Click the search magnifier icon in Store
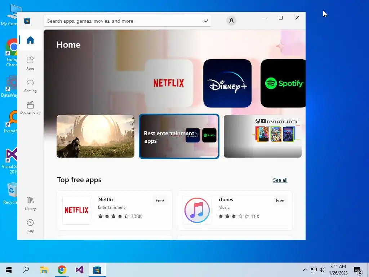The image size is (369, 277). (x=205, y=21)
